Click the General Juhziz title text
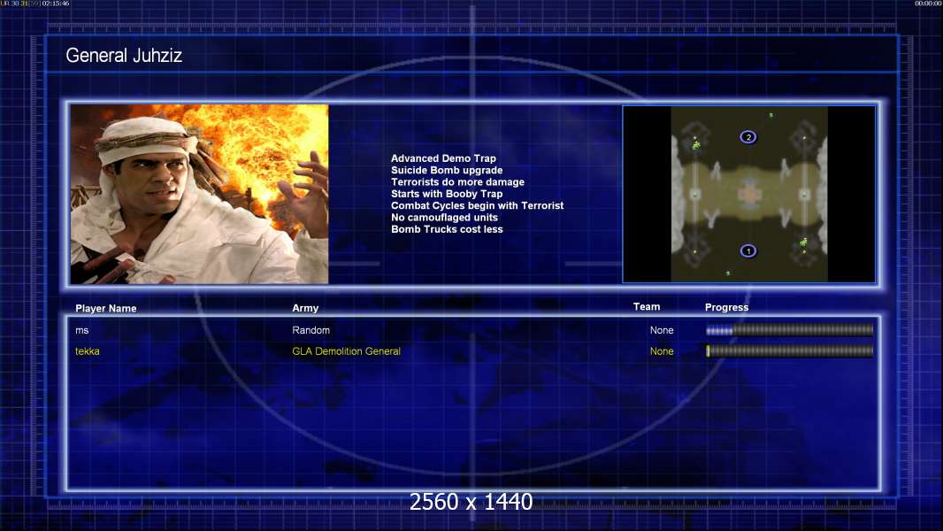This screenshot has height=531, width=943. coord(124,56)
